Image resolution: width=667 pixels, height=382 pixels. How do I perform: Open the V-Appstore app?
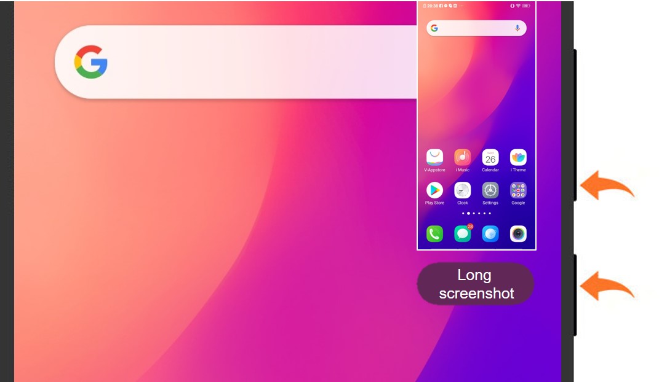pos(434,158)
